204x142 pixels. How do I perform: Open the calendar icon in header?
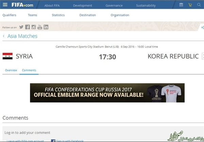(181, 5)
